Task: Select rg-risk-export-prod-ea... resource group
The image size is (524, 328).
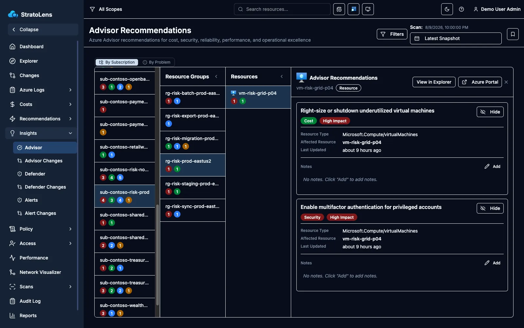Action: pos(193,120)
